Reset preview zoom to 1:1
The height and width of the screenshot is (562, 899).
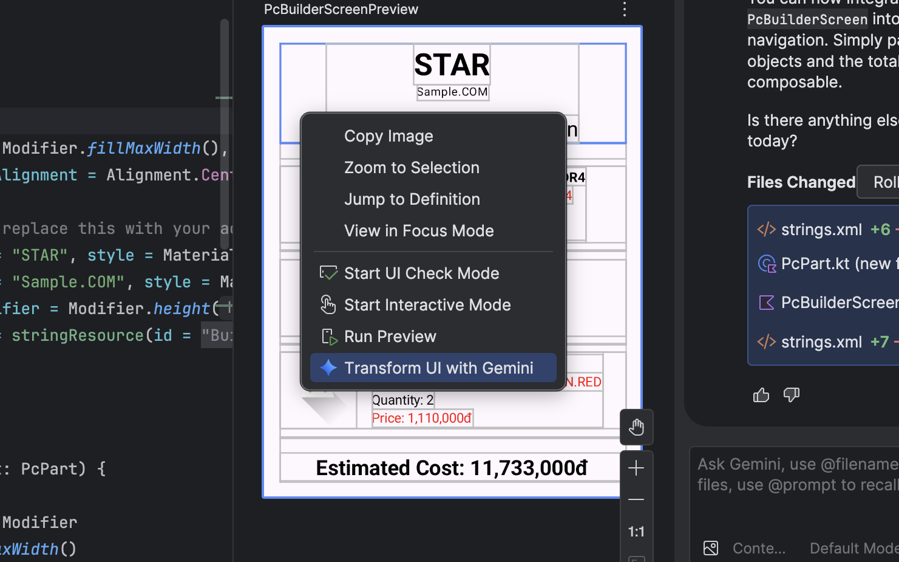click(636, 532)
